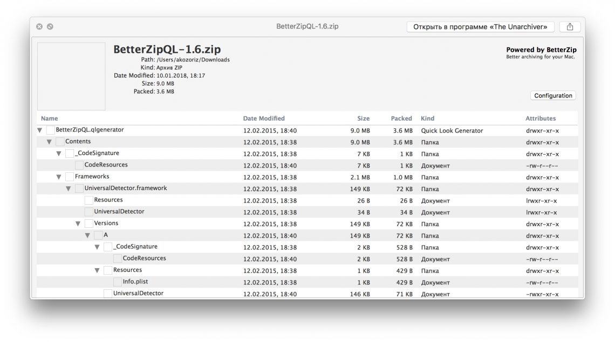
Task: Select CodeResources file sized 7 KB
Action: pos(106,164)
